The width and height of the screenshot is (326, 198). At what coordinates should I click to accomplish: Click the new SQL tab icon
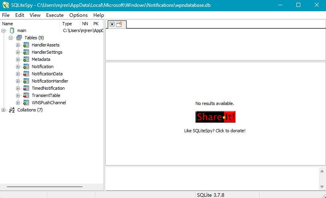pos(119,24)
